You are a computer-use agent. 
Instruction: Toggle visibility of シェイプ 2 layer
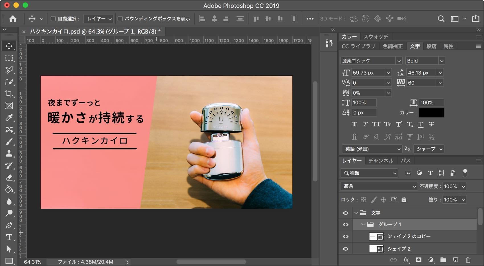coord(346,249)
